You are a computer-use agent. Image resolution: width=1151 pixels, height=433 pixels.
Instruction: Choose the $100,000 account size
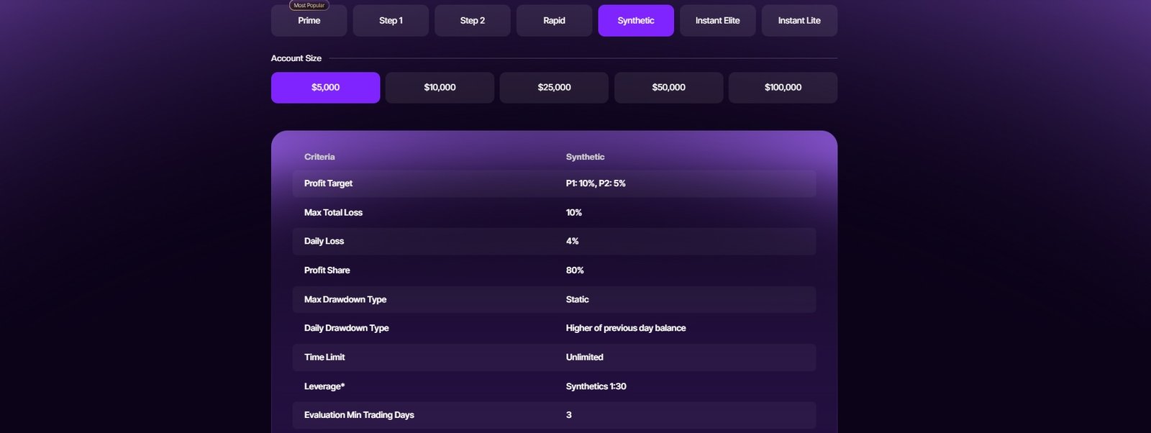783,87
